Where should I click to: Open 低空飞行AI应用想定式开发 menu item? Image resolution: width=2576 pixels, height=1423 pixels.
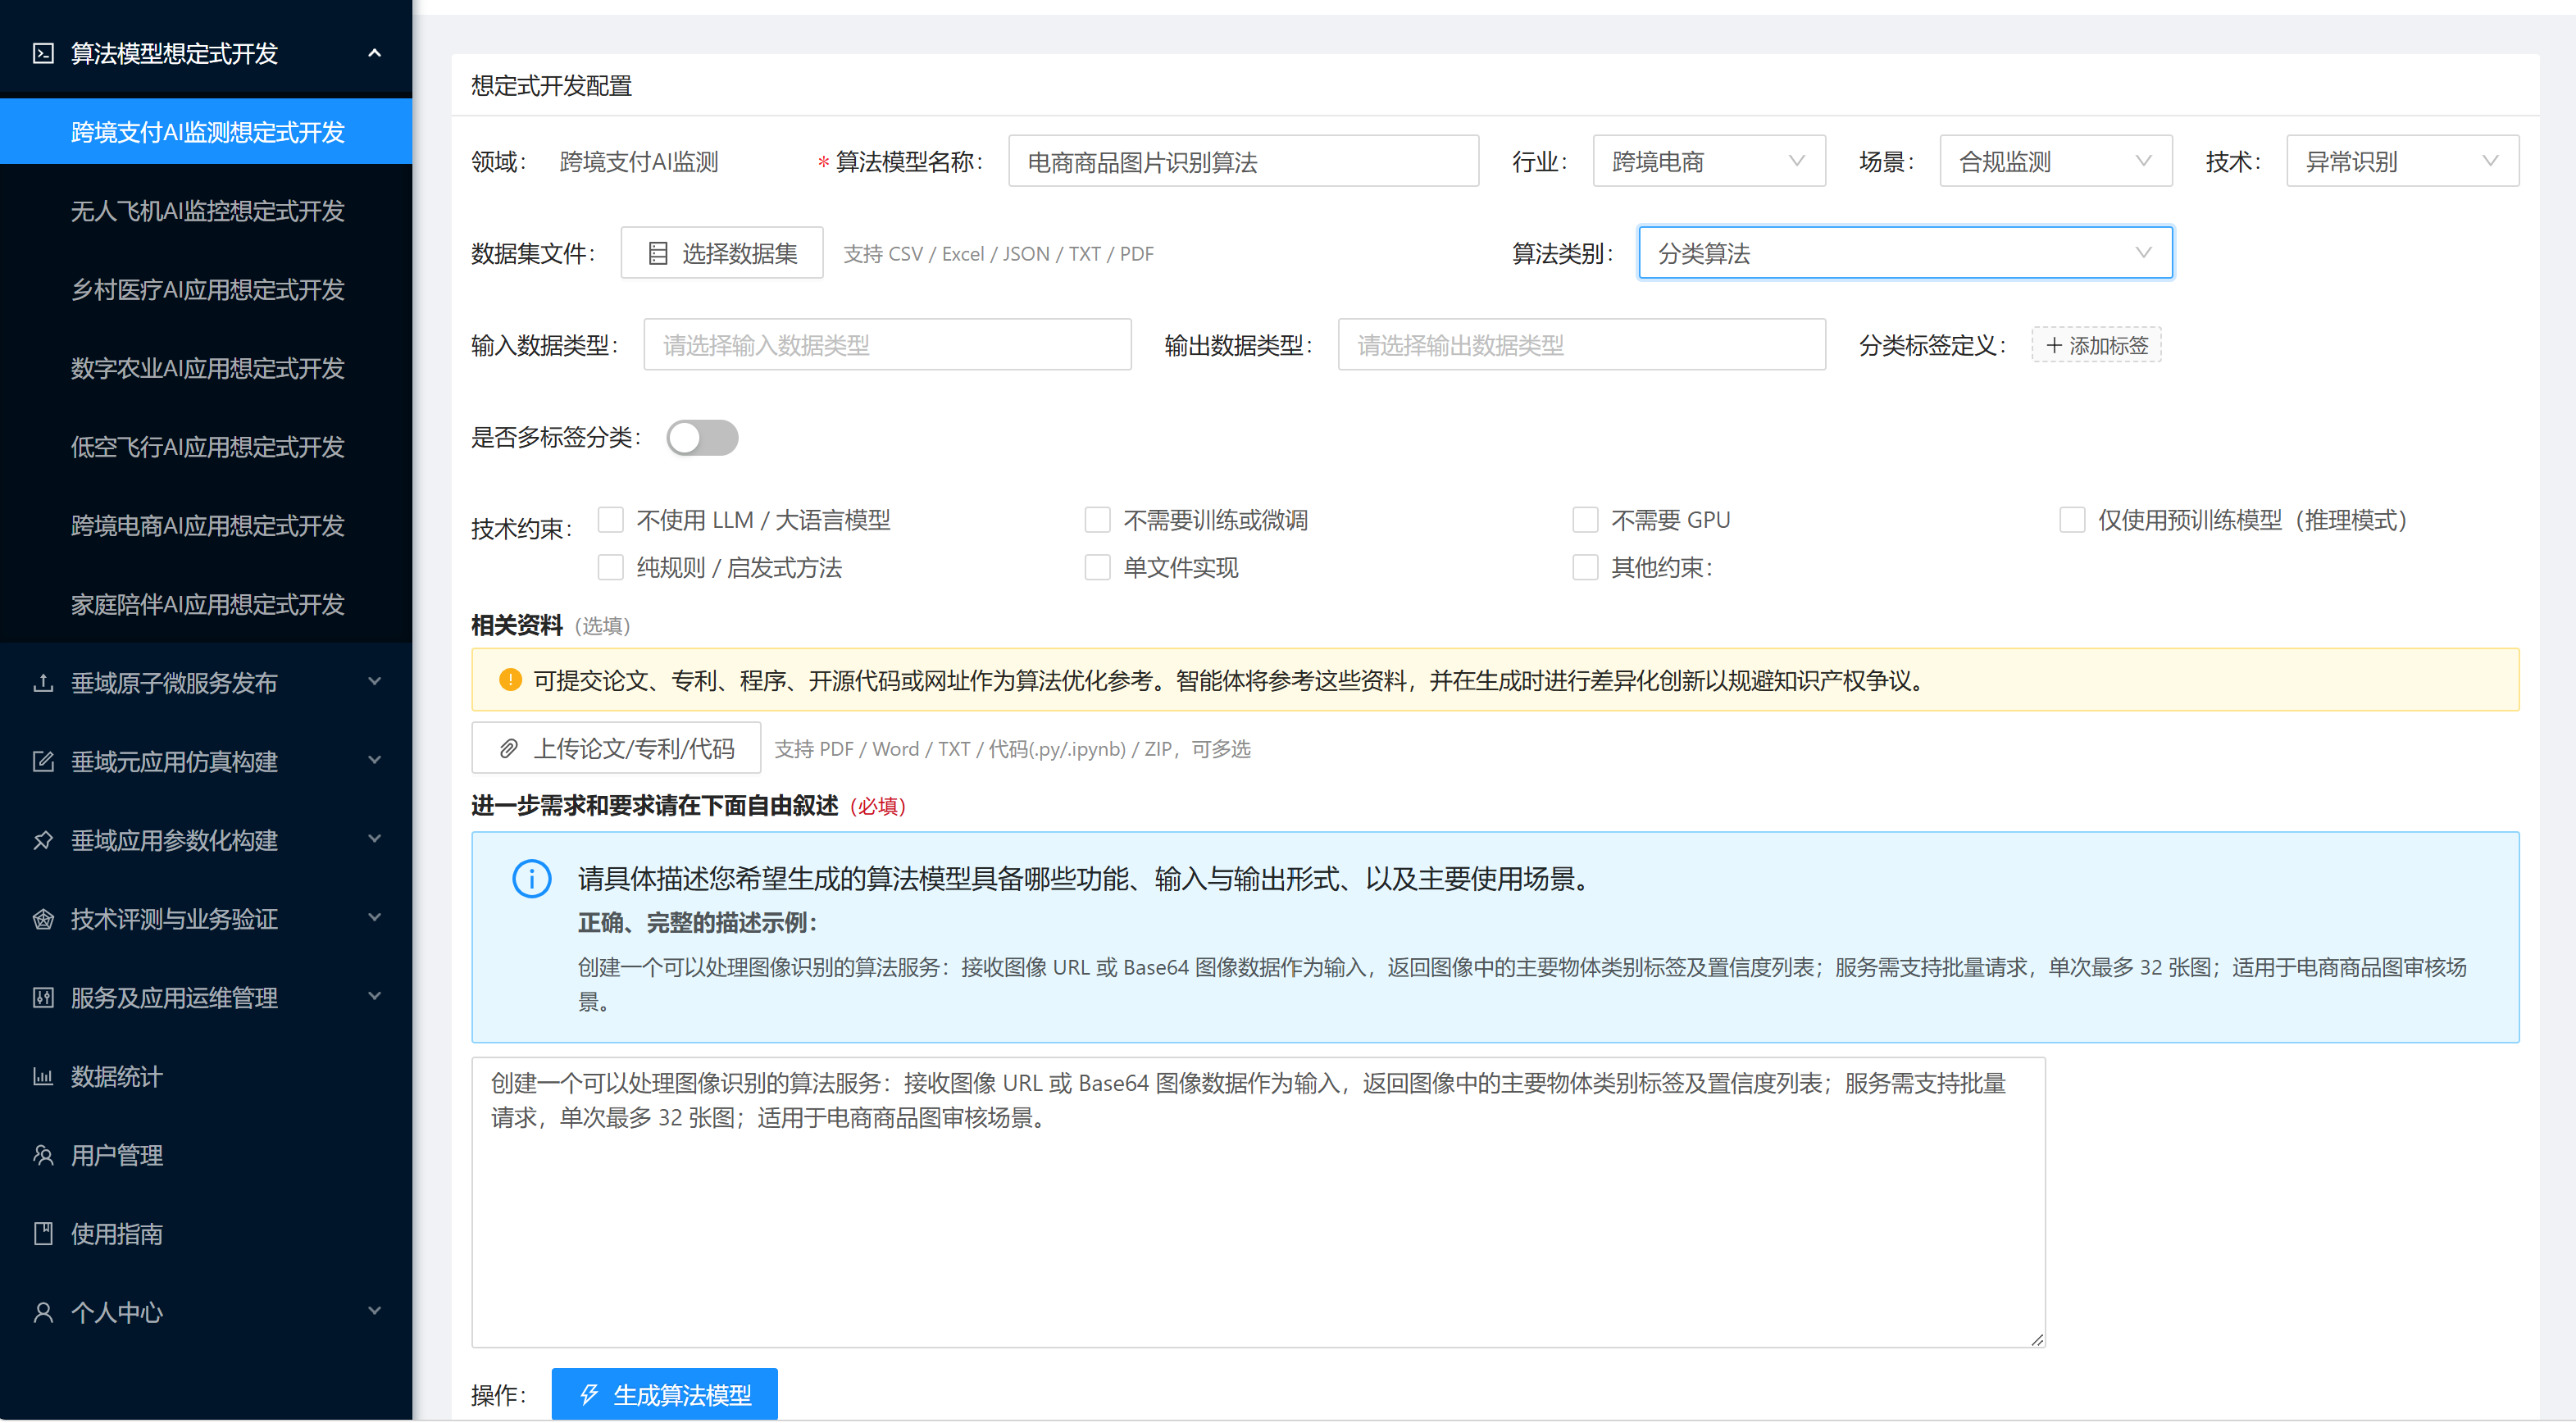206,446
